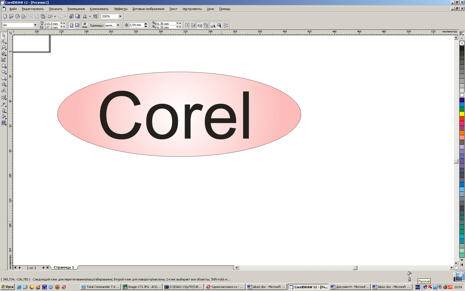Expand the Undo history dropdown arrow
Screen dimensions: 465x291
click(55, 16)
